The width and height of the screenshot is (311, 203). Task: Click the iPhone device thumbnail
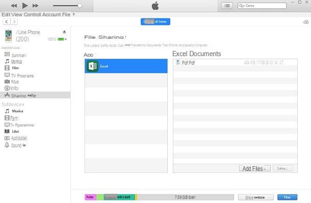pos(8,36)
